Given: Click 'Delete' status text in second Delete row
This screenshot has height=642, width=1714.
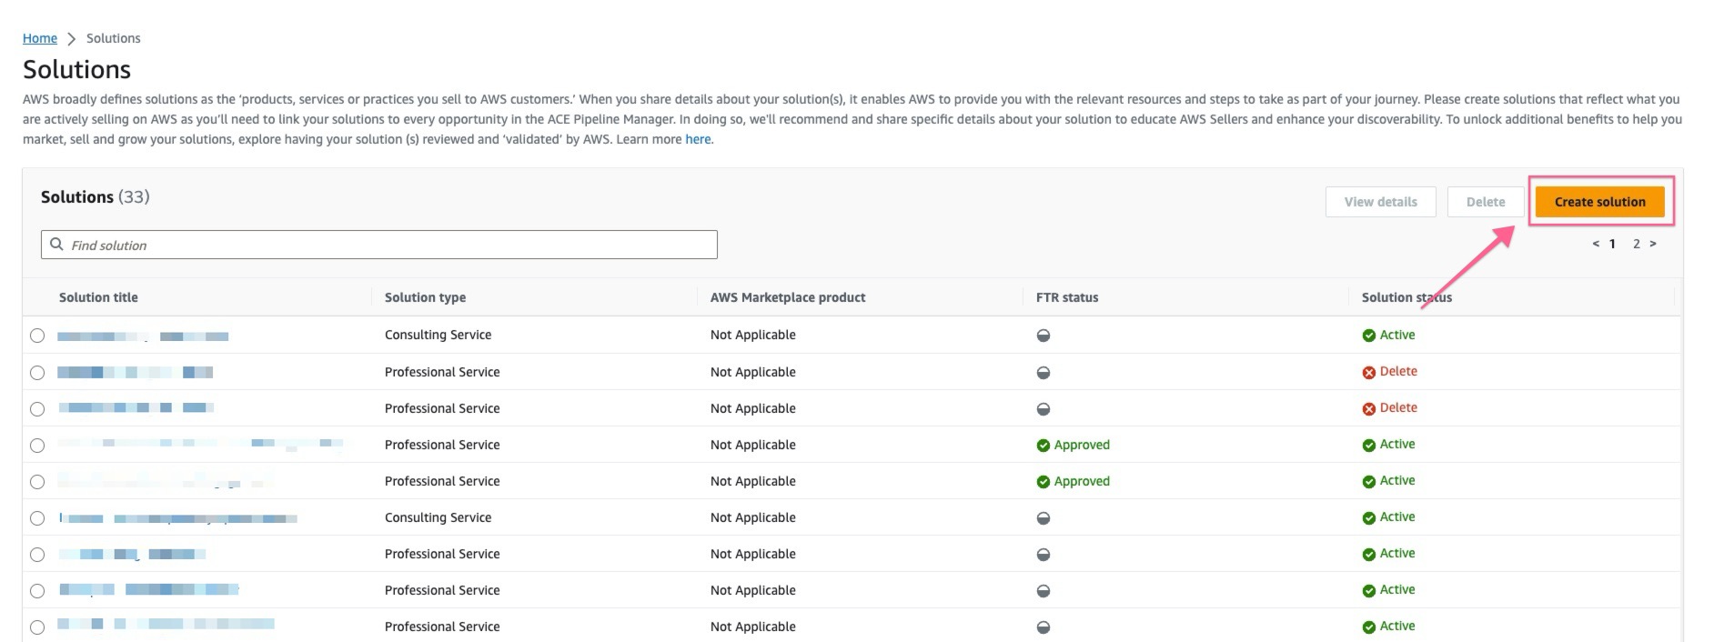Looking at the screenshot, I should pos(1398,407).
